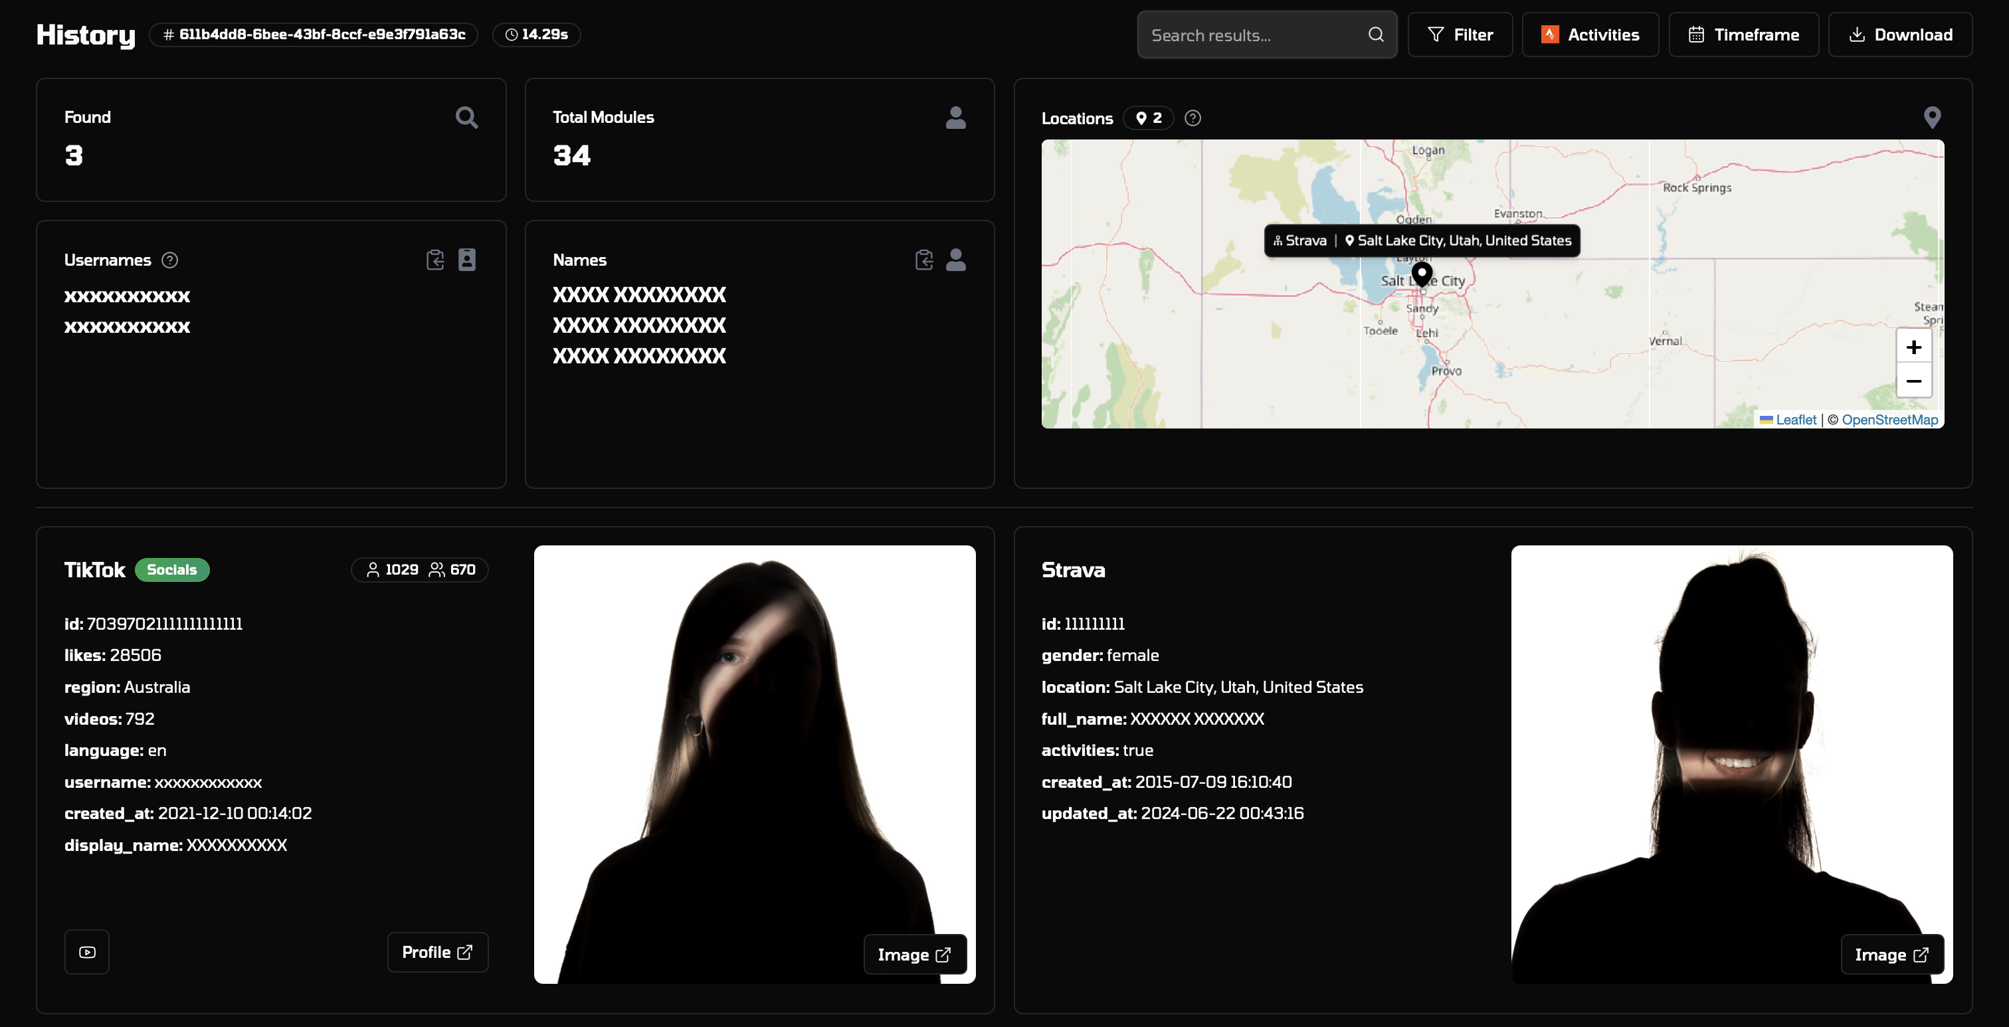Open the TikTok Profile link

click(438, 952)
